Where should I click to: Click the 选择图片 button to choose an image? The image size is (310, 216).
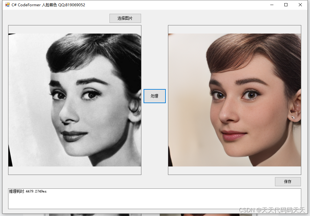[x=125, y=18]
